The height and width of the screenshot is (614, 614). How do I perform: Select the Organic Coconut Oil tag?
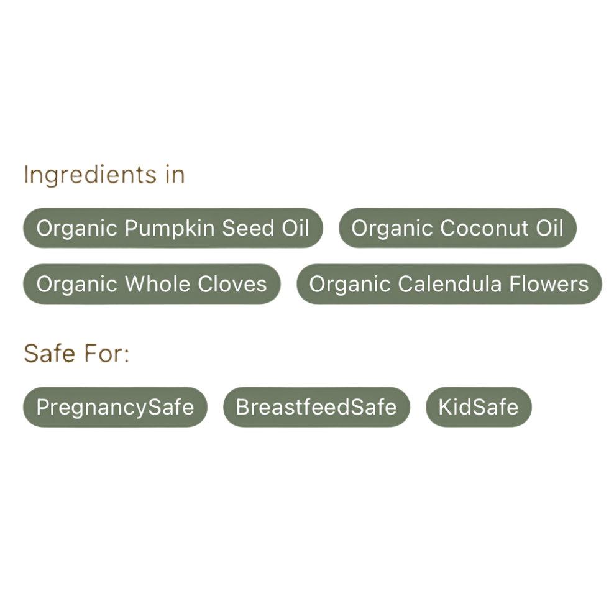(x=457, y=228)
